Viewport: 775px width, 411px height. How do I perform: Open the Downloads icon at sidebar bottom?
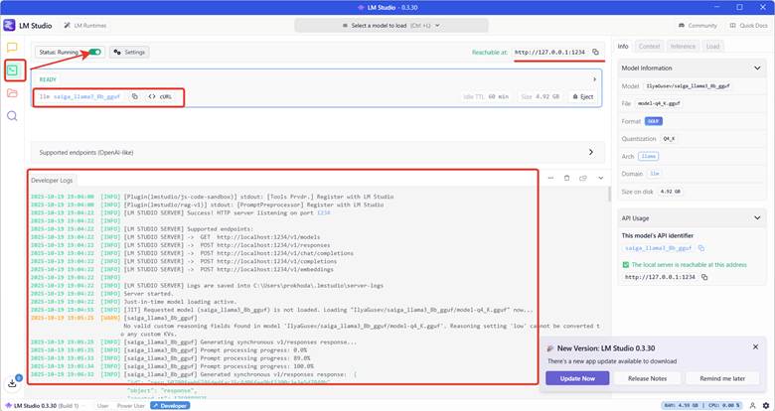13,383
